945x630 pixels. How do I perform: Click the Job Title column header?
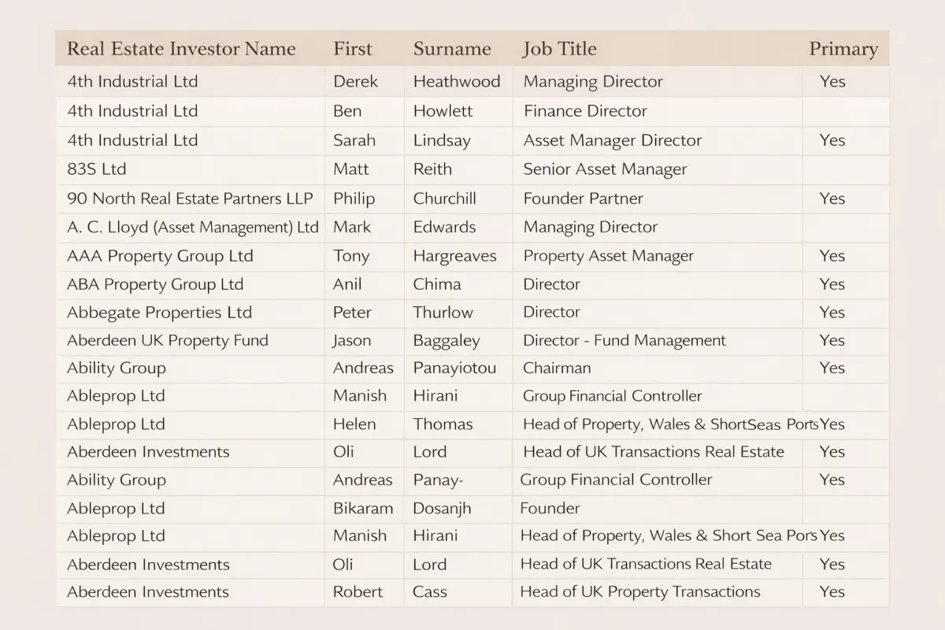559,49
